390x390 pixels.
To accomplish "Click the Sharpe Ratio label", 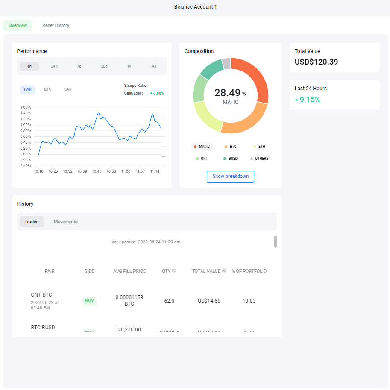I will pyautogui.click(x=136, y=86).
